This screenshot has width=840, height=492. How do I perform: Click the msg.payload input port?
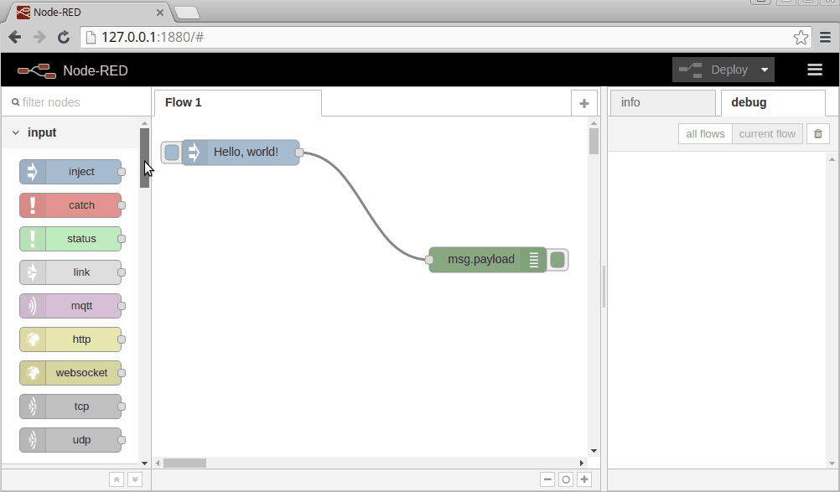point(428,260)
